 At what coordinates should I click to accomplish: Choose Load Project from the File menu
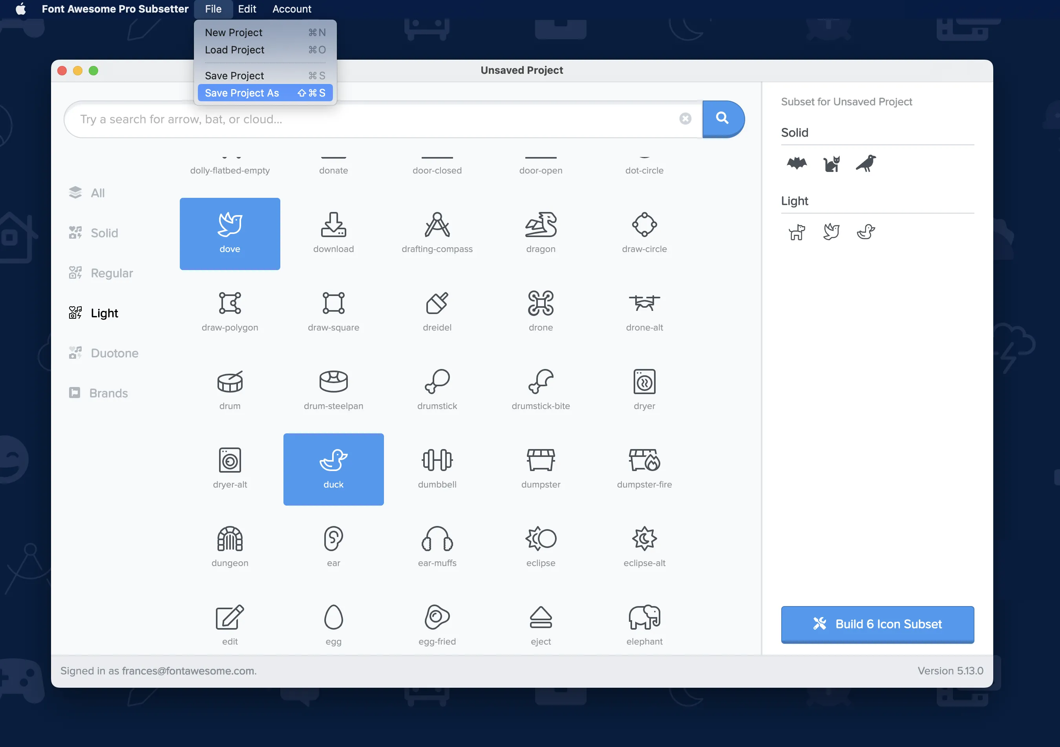click(x=234, y=50)
